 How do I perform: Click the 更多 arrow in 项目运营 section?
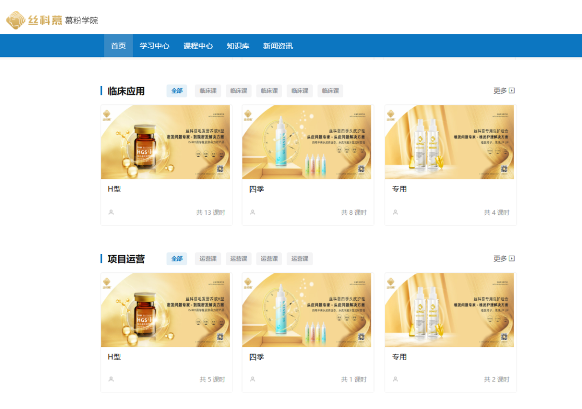[512, 259]
